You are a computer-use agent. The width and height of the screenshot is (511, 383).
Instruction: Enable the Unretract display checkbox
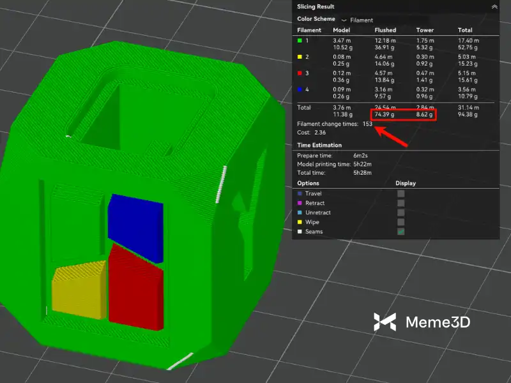click(x=401, y=213)
